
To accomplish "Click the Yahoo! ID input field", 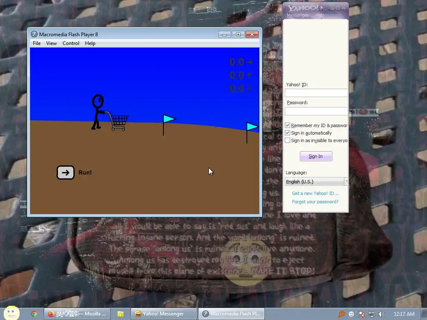I will point(316,93).
